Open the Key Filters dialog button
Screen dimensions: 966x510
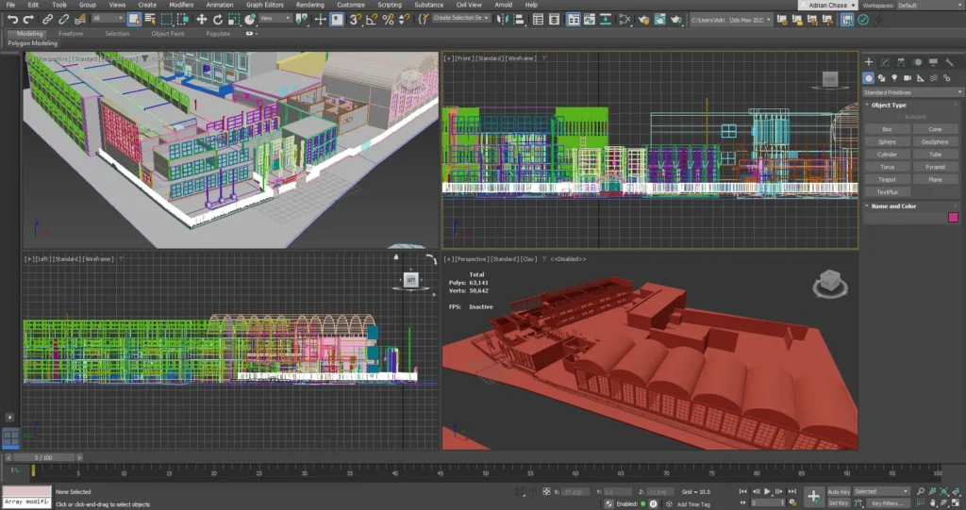(888, 503)
